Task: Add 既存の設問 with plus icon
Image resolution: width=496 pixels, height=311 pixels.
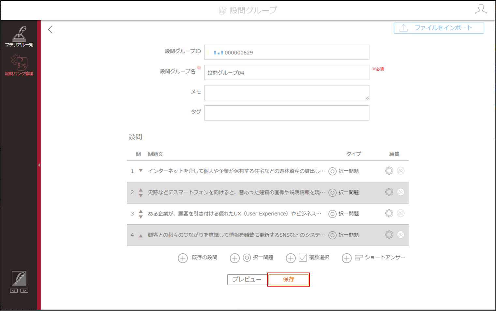Action: [183, 258]
